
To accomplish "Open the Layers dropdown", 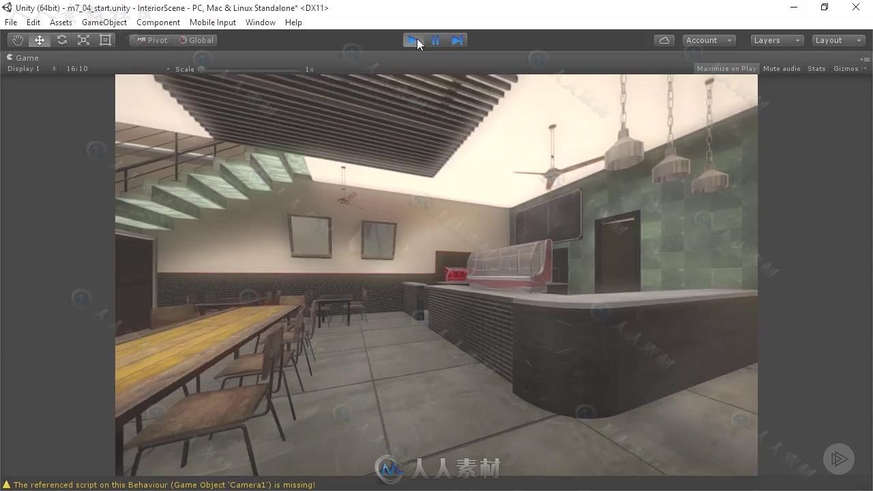I will [776, 40].
